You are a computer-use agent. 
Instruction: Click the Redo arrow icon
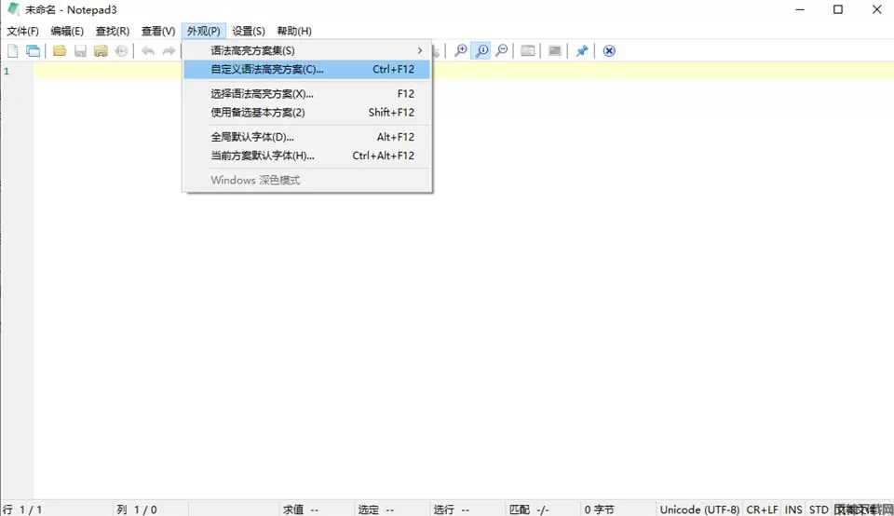tap(169, 50)
